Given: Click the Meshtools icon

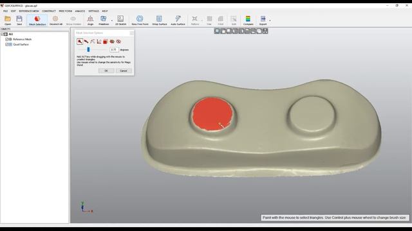Looking at the screenshot, I should click(x=103, y=19).
